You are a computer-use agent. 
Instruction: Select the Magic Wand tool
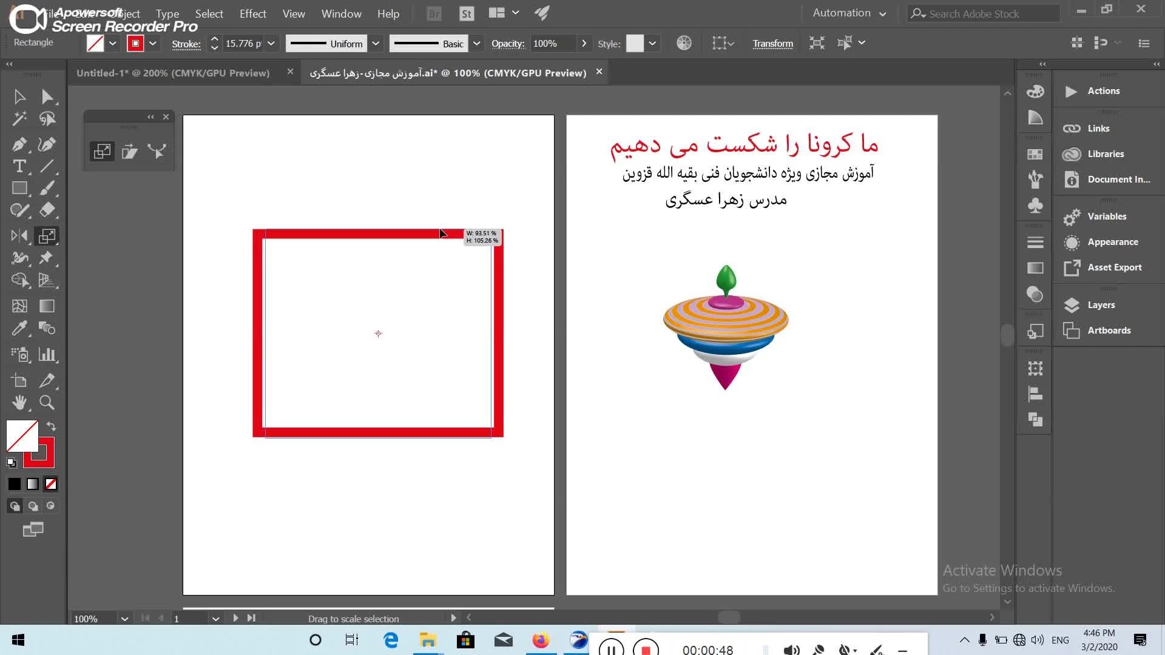[19, 119]
